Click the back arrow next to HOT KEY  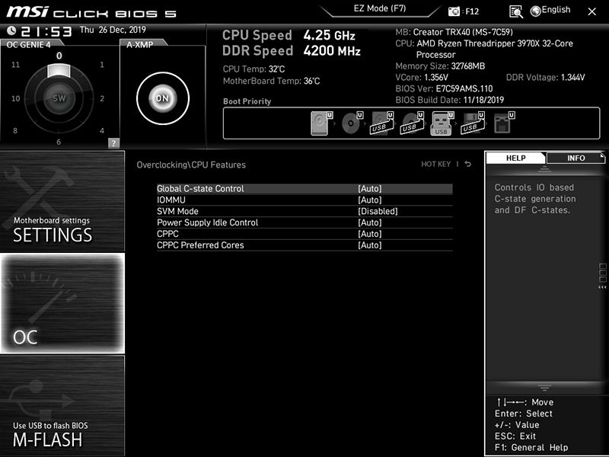468,164
